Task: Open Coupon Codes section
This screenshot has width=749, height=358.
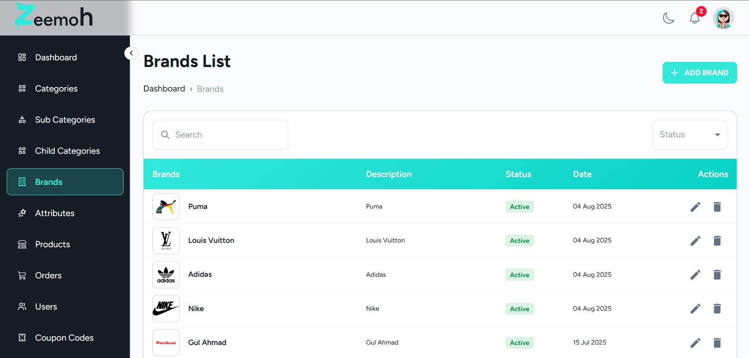Action: pyautogui.click(x=64, y=338)
